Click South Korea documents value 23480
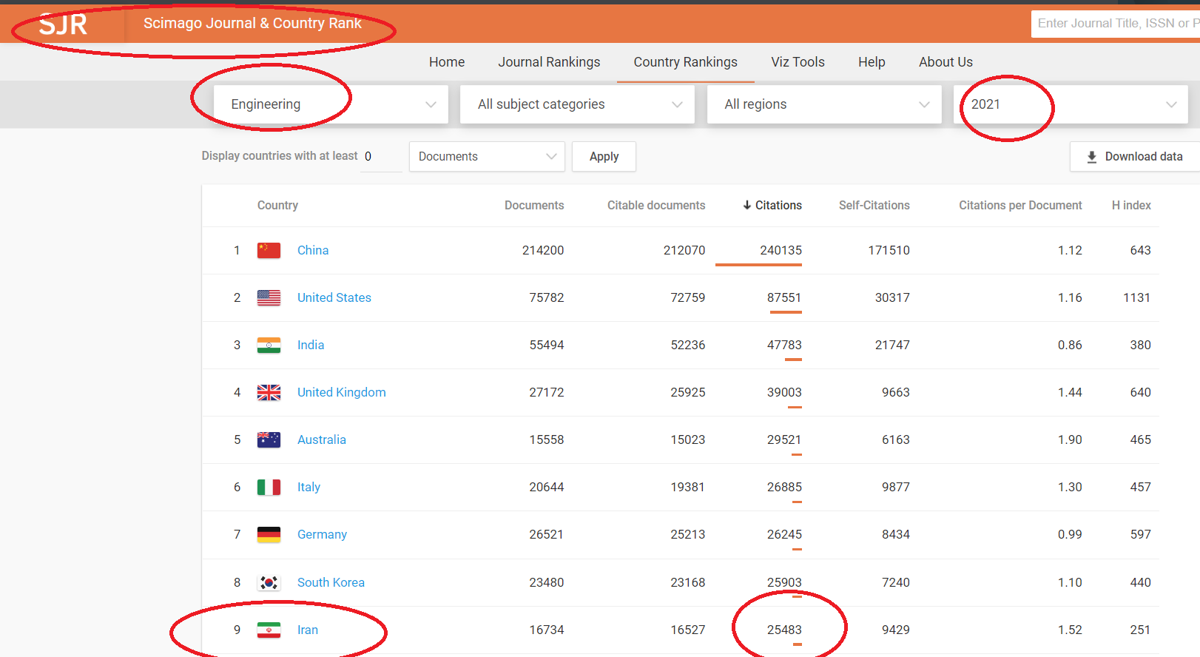The image size is (1200, 657). click(547, 582)
